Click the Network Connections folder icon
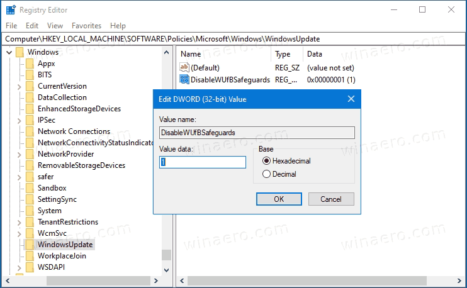The height and width of the screenshot is (288, 467). (30, 131)
